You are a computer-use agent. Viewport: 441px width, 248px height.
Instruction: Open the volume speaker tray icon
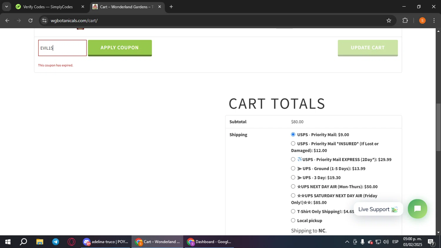386,242
